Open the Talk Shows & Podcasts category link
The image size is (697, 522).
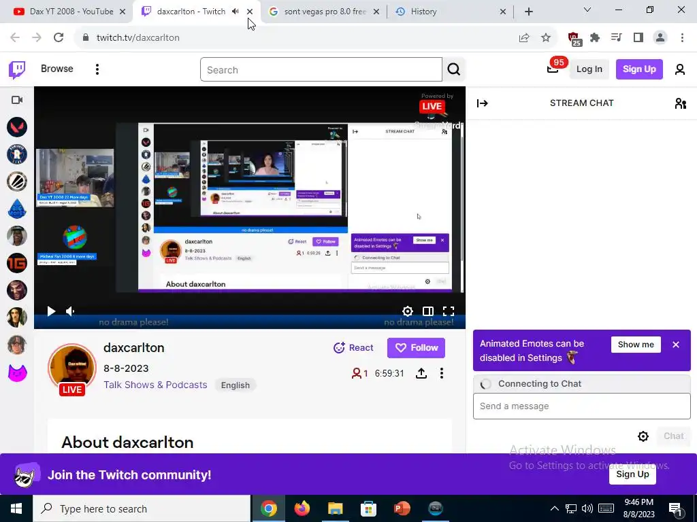155,385
